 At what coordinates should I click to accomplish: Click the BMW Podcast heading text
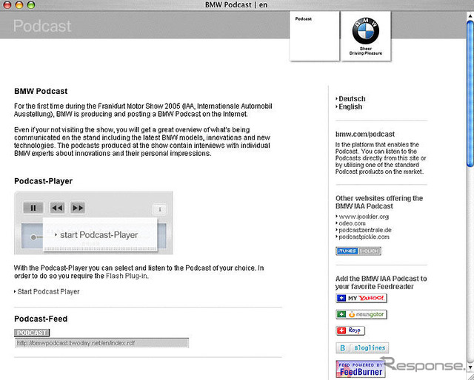(41, 91)
